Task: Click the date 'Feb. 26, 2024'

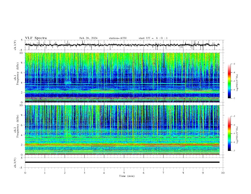Action: point(88,38)
